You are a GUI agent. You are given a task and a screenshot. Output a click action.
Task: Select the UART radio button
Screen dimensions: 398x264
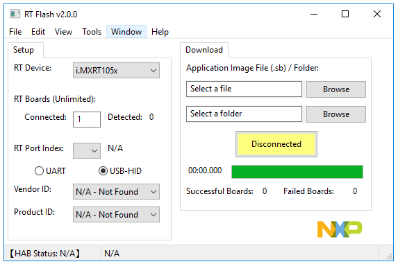(x=50, y=171)
